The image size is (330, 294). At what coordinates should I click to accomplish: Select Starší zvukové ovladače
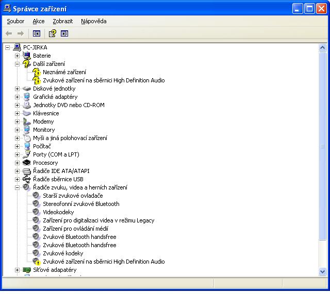pos(73,196)
